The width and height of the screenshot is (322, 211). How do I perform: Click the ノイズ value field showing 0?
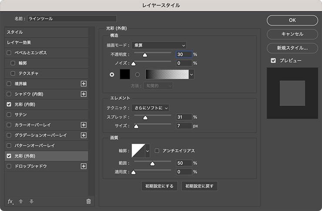[x=184, y=63]
